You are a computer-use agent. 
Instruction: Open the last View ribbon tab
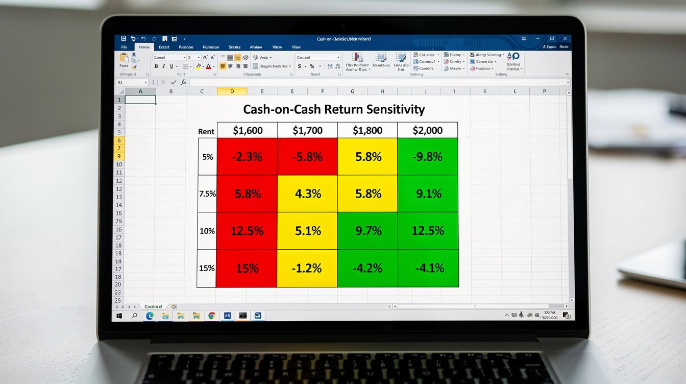click(296, 47)
